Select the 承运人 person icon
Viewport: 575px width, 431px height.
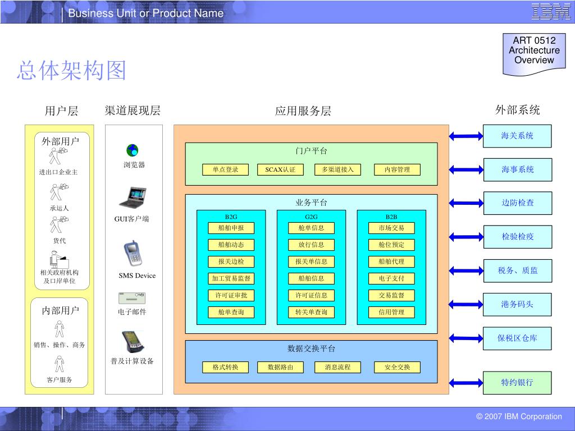tap(58, 192)
